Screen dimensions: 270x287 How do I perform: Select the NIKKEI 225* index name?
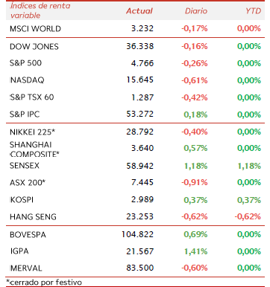(x=32, y=132)
